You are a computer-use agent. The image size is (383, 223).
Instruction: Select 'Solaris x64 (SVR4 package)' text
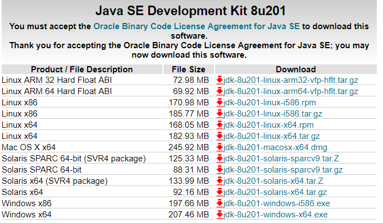[54, 181]
